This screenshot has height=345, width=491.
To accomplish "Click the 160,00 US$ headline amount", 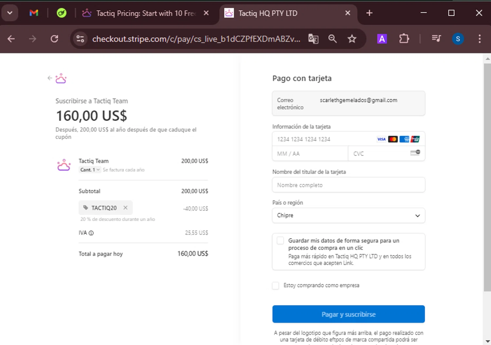I will (x=91, y=116).
